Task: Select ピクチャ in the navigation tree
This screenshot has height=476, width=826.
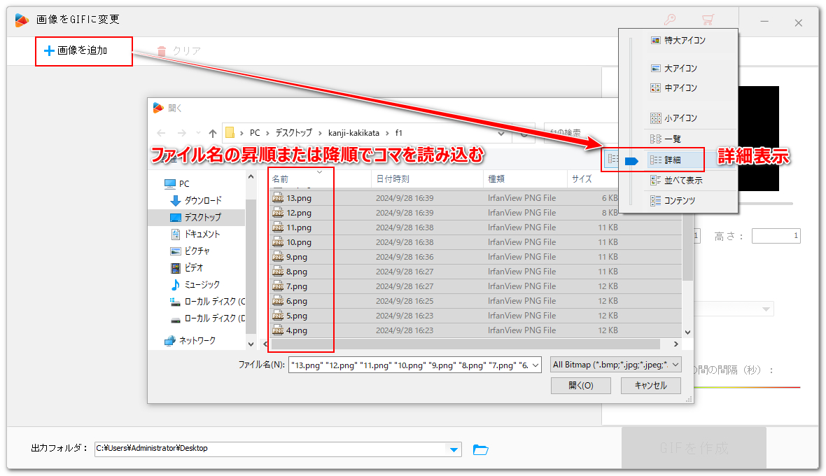Action: coord(190,251)
